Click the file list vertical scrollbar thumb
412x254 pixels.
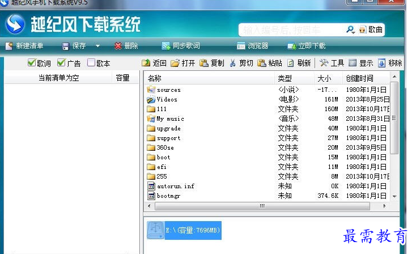pyautogui.click(x=394, y=117)
